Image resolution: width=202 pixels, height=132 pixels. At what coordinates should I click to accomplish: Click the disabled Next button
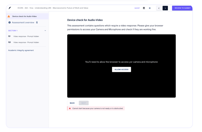(x=84, y=103)
